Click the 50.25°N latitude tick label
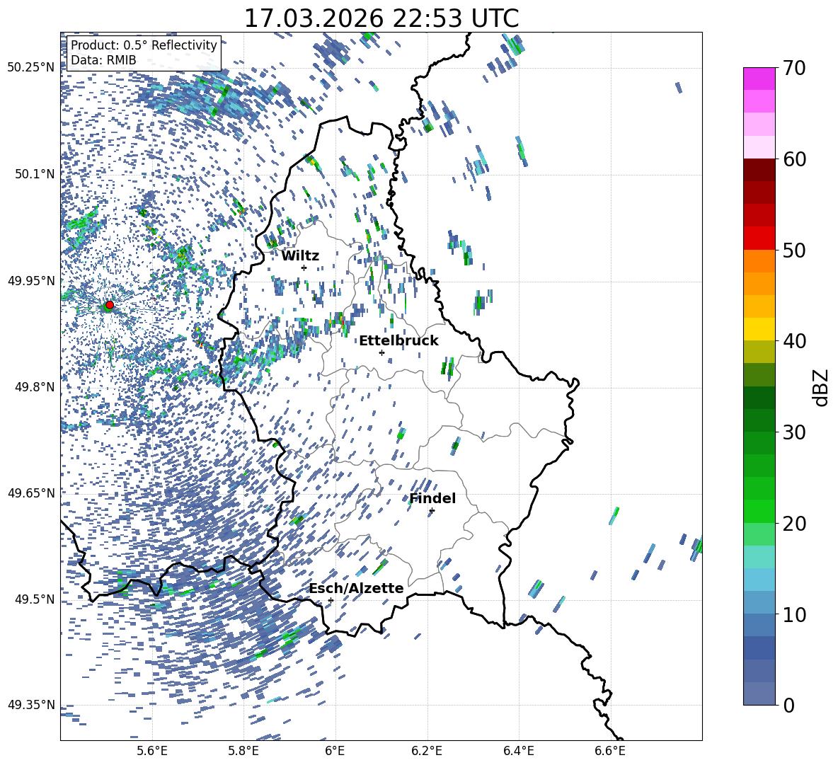838x765 pixels. (30, 68)
